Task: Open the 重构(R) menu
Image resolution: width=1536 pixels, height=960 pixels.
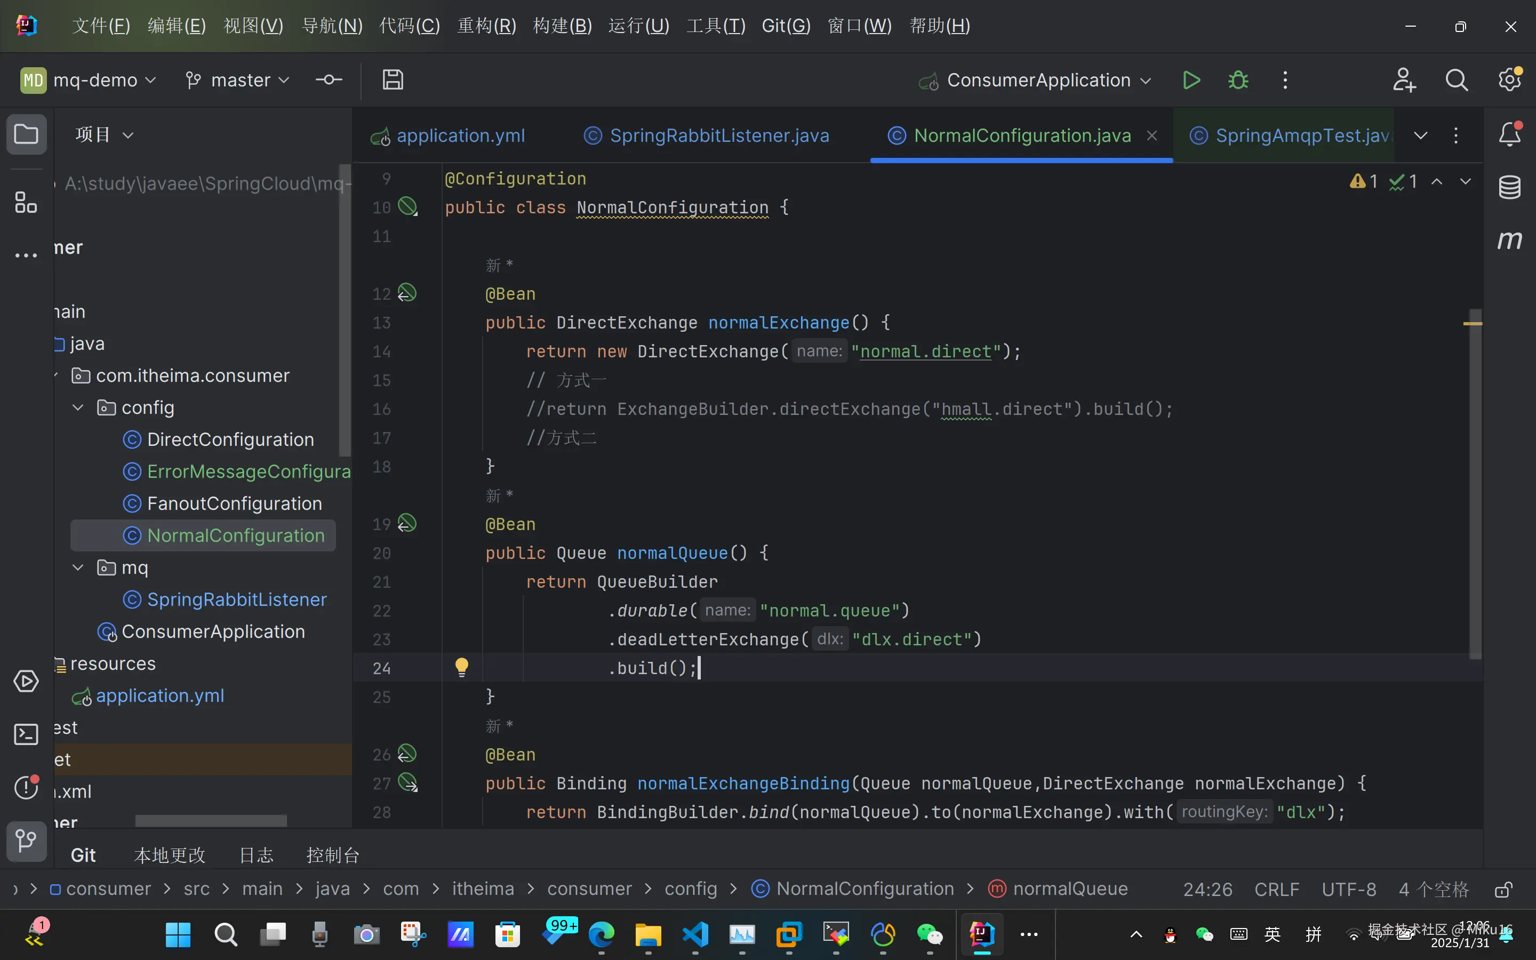Action: 486,26
